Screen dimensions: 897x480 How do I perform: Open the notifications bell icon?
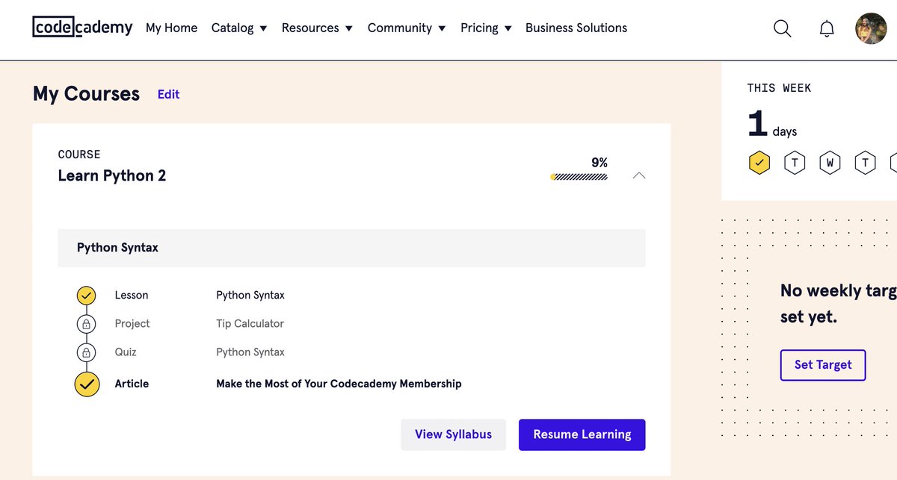[827, 28]
